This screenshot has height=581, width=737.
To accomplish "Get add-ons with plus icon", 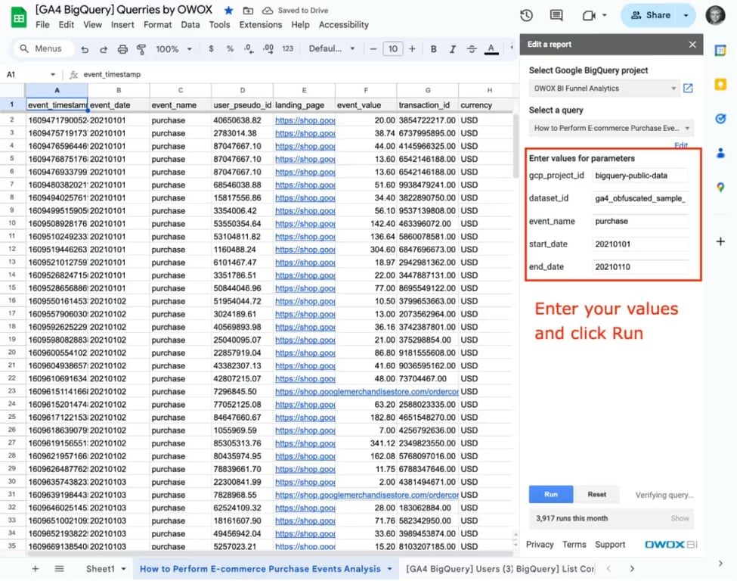I will point(720,241).
